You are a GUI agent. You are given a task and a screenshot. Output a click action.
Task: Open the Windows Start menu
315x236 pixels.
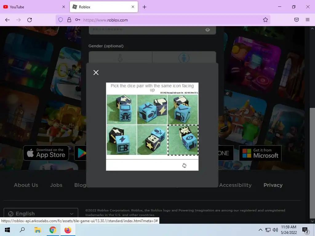point(7,230)
